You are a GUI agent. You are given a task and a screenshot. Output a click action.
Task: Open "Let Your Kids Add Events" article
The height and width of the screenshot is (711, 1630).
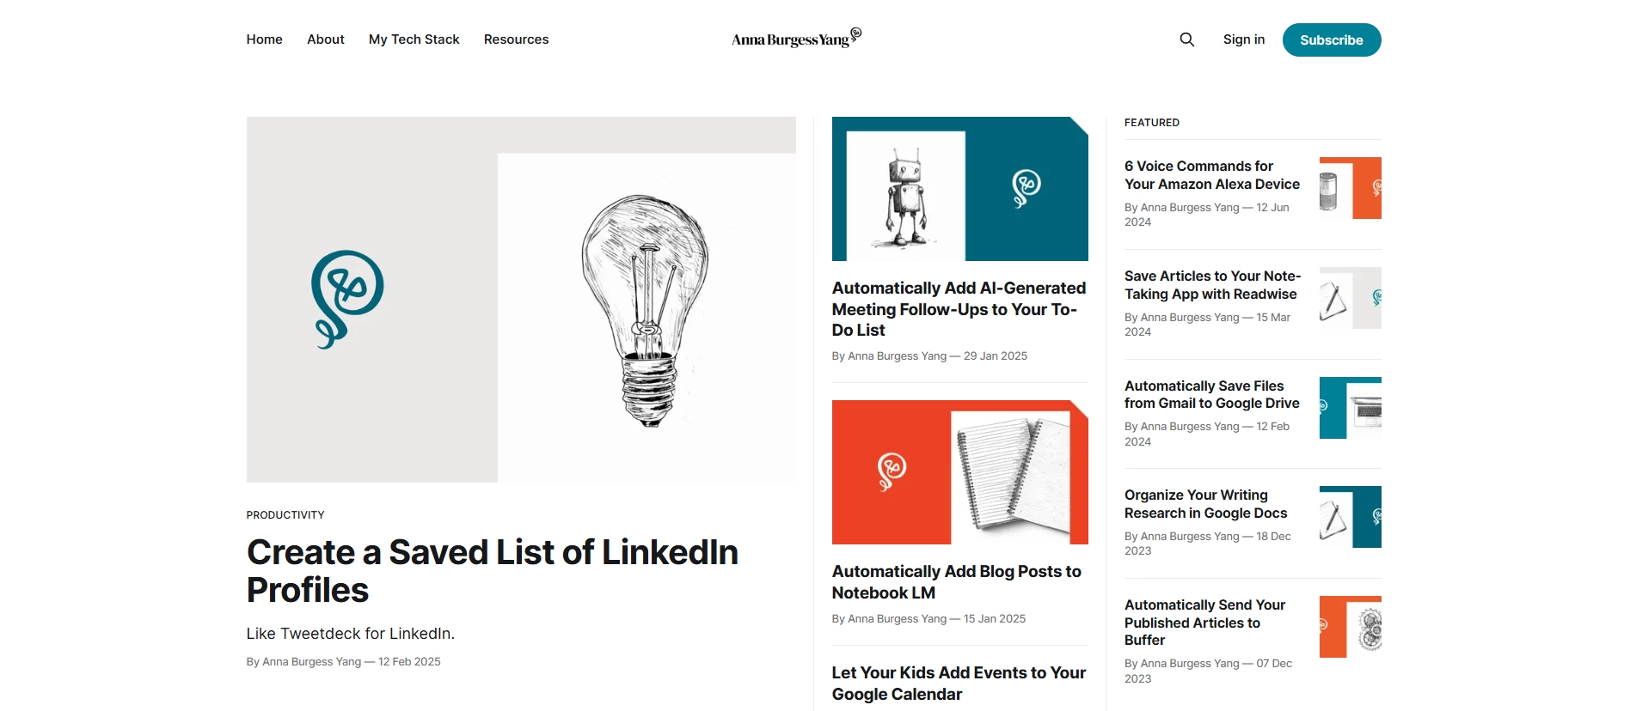coord(958,684)
